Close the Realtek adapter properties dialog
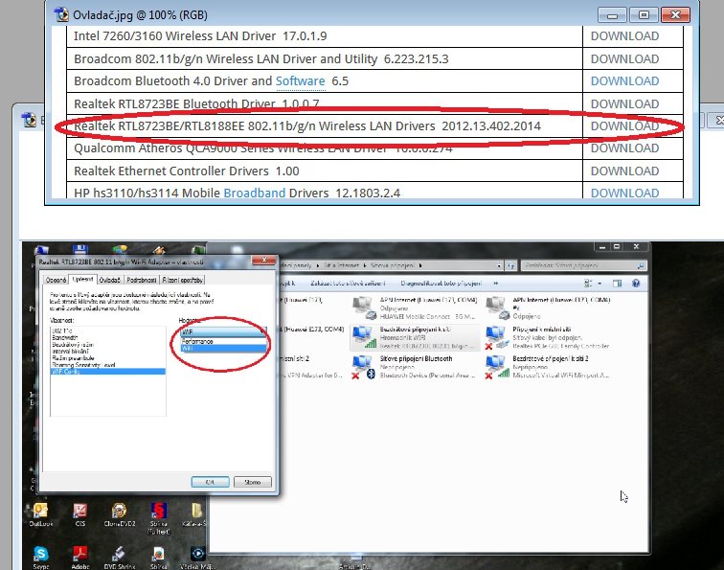Image resolution: width=724 pixels, height=570 pixels. click(x=264, y=260)
